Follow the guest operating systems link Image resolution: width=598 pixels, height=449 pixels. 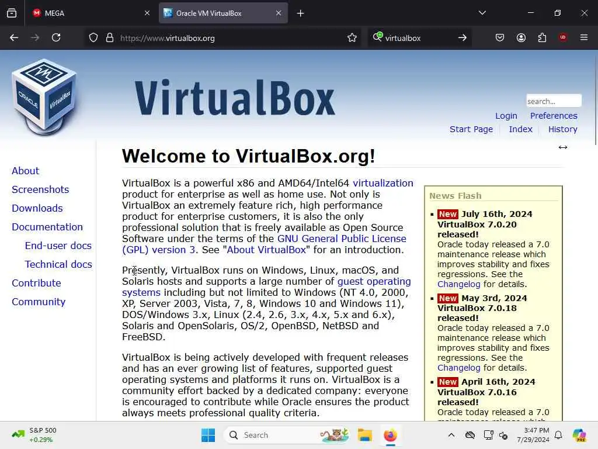374,281
